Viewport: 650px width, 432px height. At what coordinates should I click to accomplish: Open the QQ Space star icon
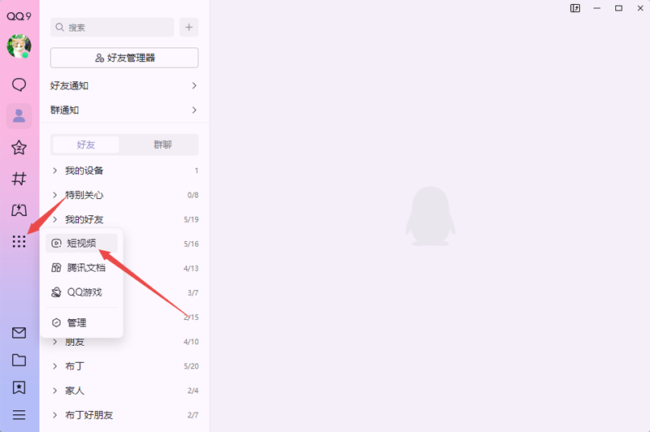point(19,148)
